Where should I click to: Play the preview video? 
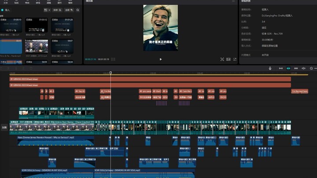tap(161, 59)
